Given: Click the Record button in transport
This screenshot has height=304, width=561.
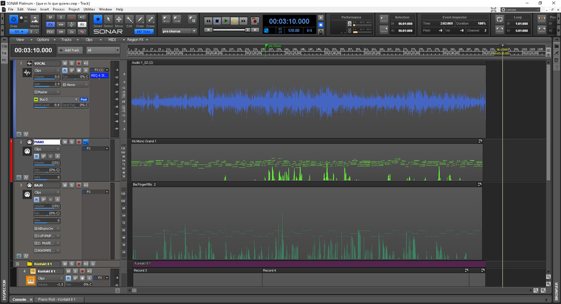Looking at the screenshot, I should 255,21.
